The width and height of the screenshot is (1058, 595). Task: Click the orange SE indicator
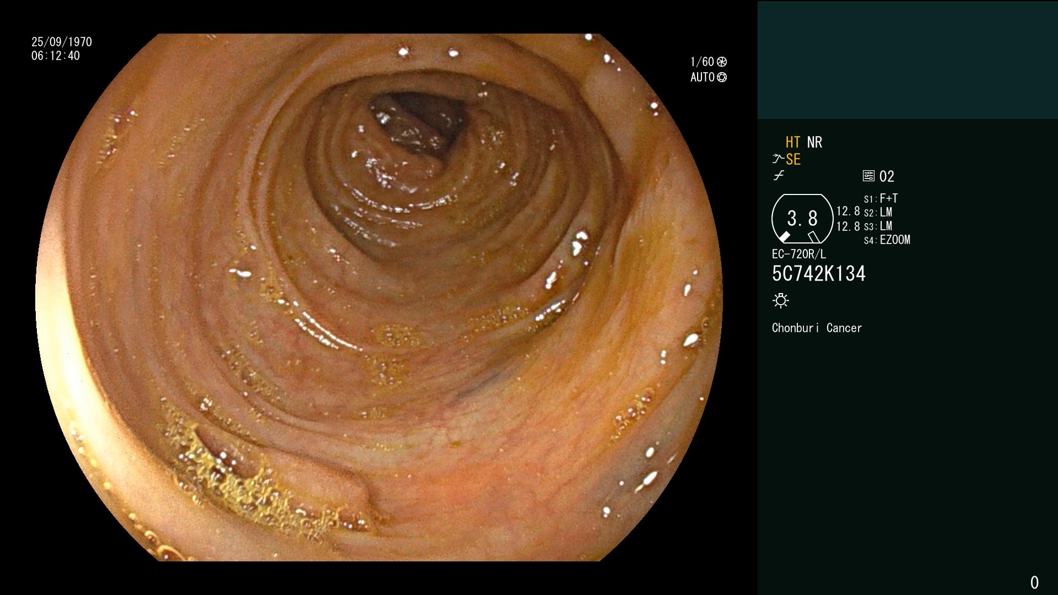[793, 159]
